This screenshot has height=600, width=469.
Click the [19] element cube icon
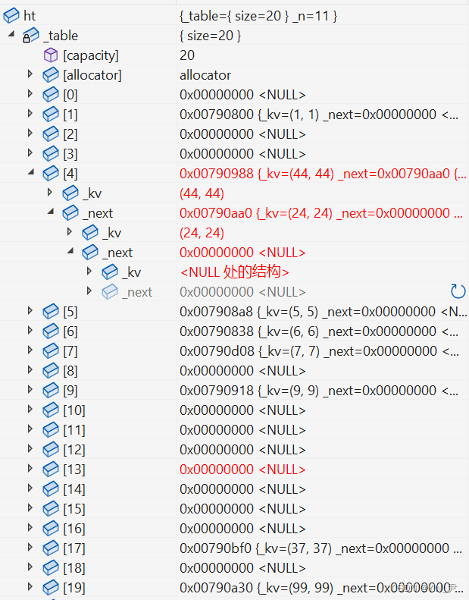pyautogui.click(x=51, y=588)
